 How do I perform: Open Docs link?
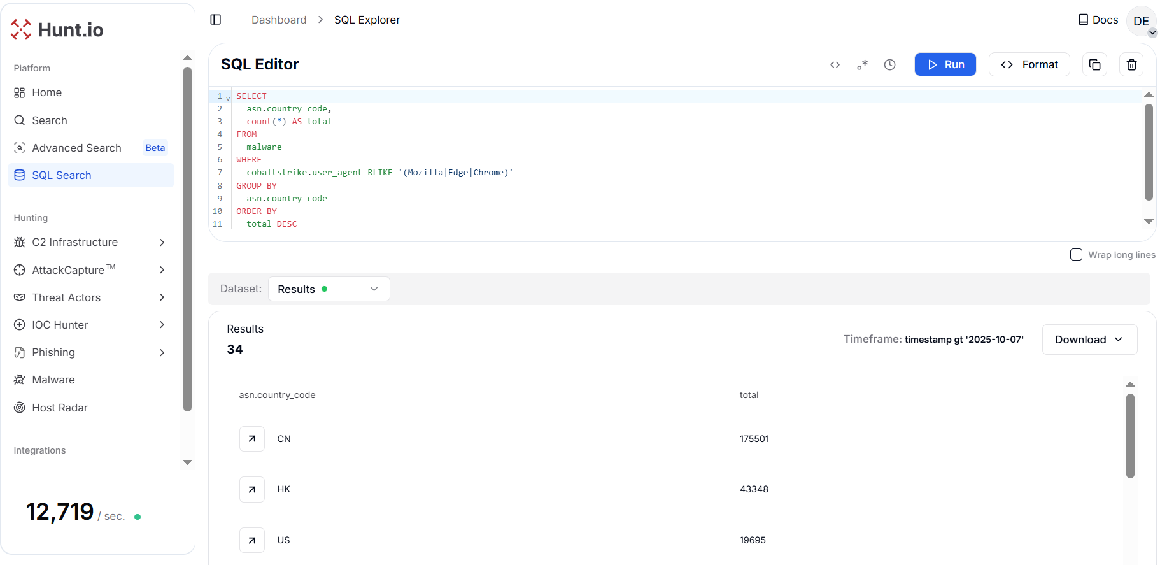[x=1098, y=20]
